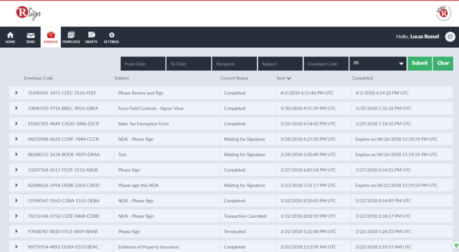Expand row for envelope 53207364-6517-FEDF-3112-ABDE
This screenshot has height=252, width=459.
pos(16,169)
